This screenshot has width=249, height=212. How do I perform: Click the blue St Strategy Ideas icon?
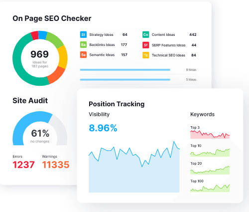[83, 34]
